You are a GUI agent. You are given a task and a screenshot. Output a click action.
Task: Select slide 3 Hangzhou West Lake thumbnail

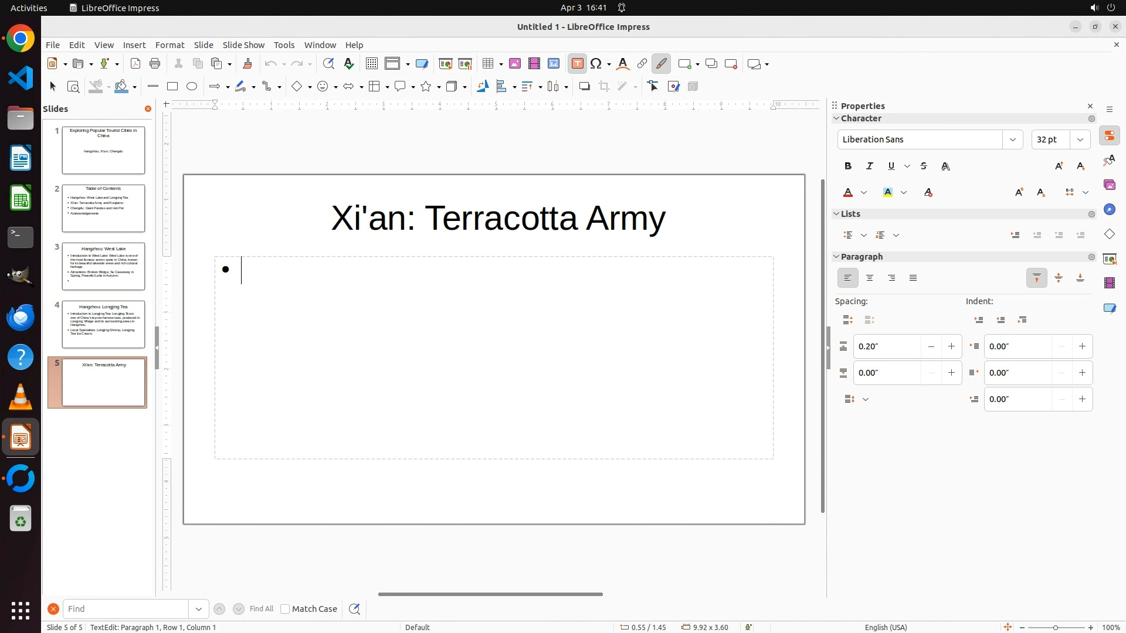click(x=103, y=266)
